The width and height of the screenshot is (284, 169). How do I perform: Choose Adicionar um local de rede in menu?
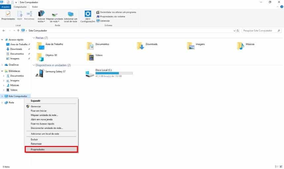pos(52,134)
